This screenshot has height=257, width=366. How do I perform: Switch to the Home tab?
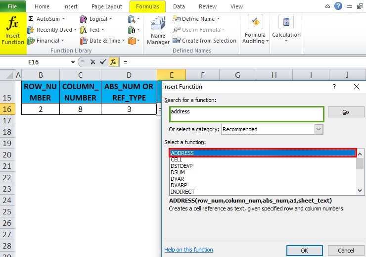pyautogui.click(x=42, y=6)
